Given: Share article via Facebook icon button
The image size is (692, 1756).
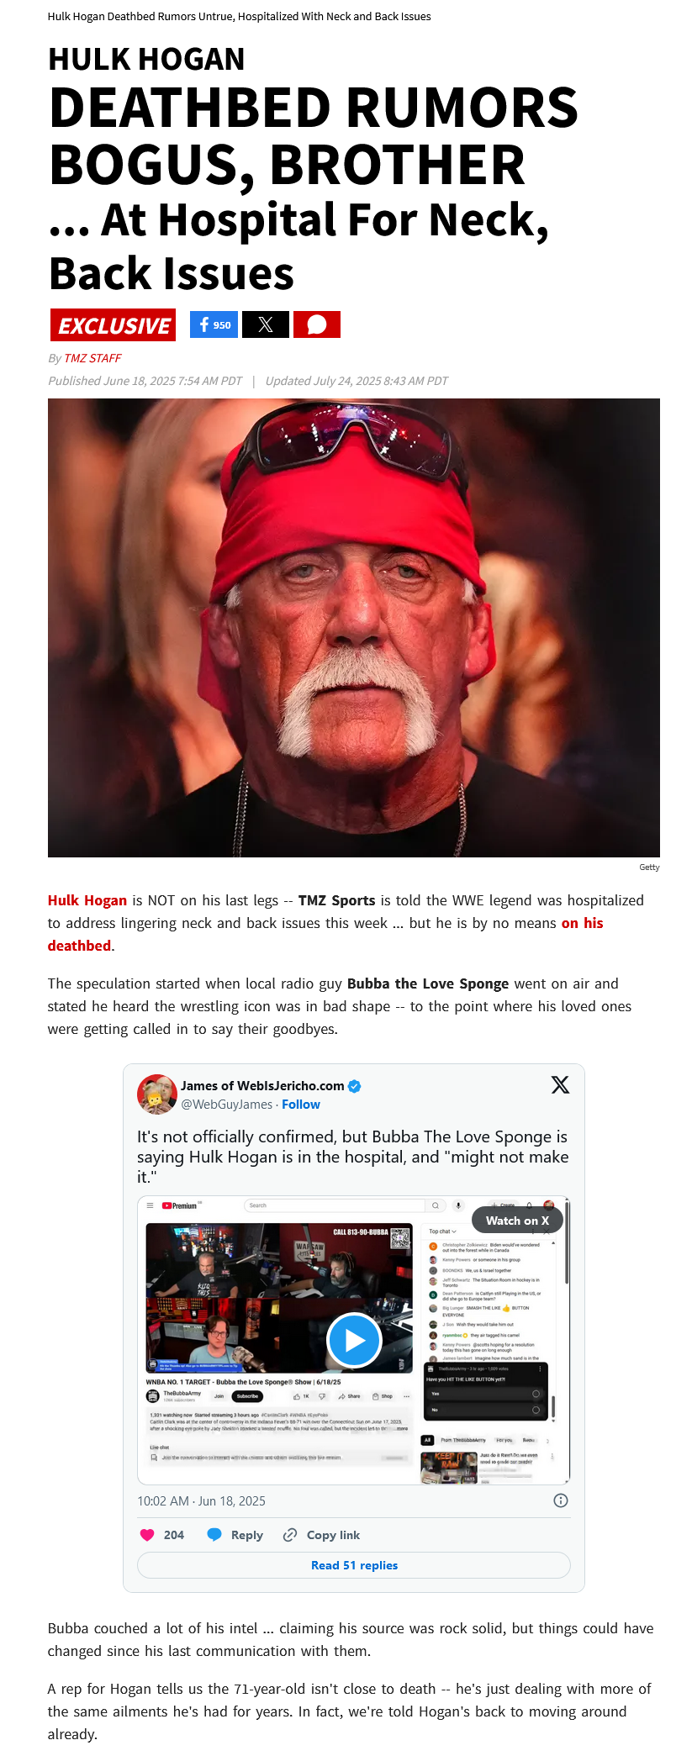Looking at the screenshot, I should coord(214,324).
